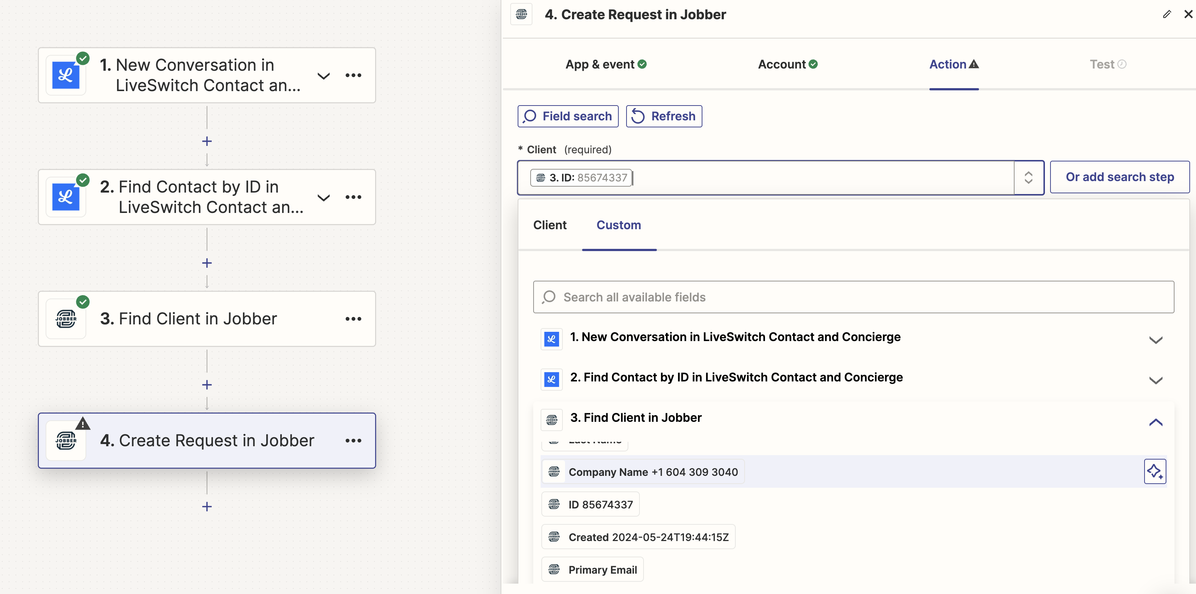Open the three-dot menu for Create Request step
1196x594 pixels.
[x=353, y=441]
